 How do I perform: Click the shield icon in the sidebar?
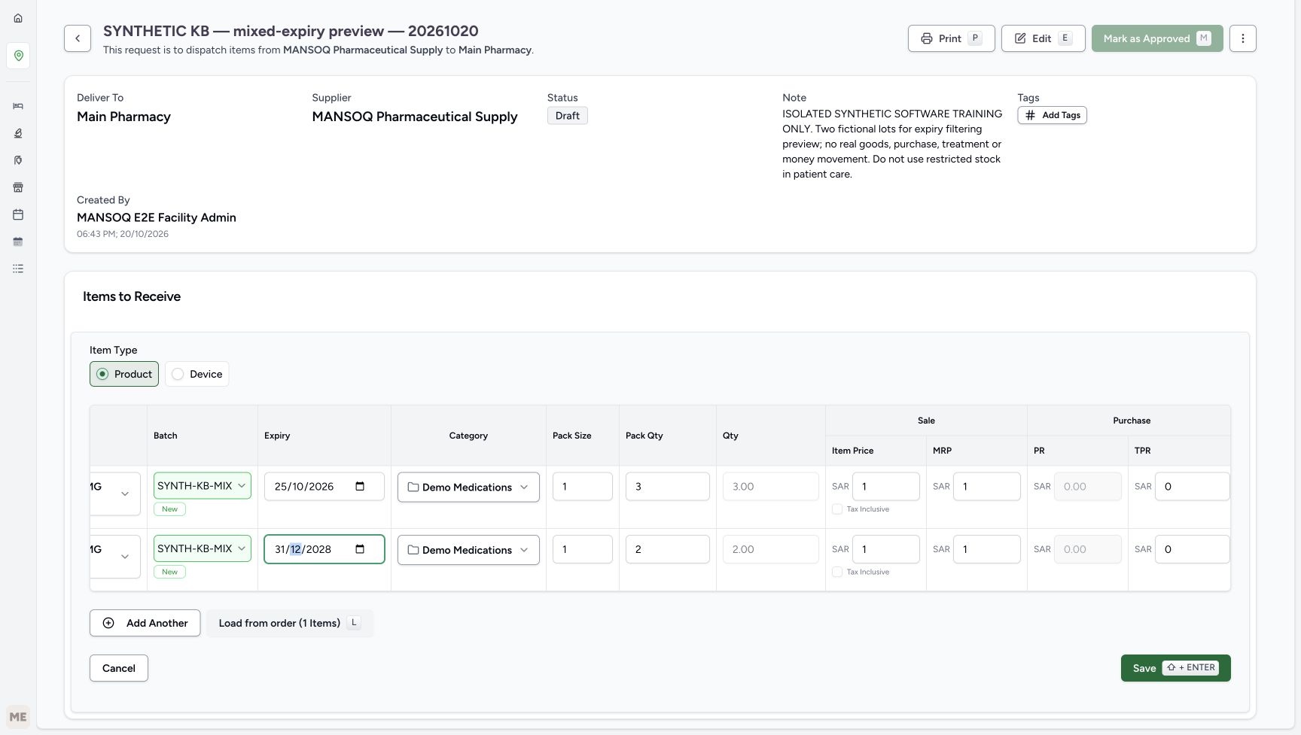18,160
